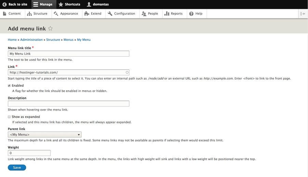
Task: Focus the Link URL input field
Action: click(x=68, y=72)
